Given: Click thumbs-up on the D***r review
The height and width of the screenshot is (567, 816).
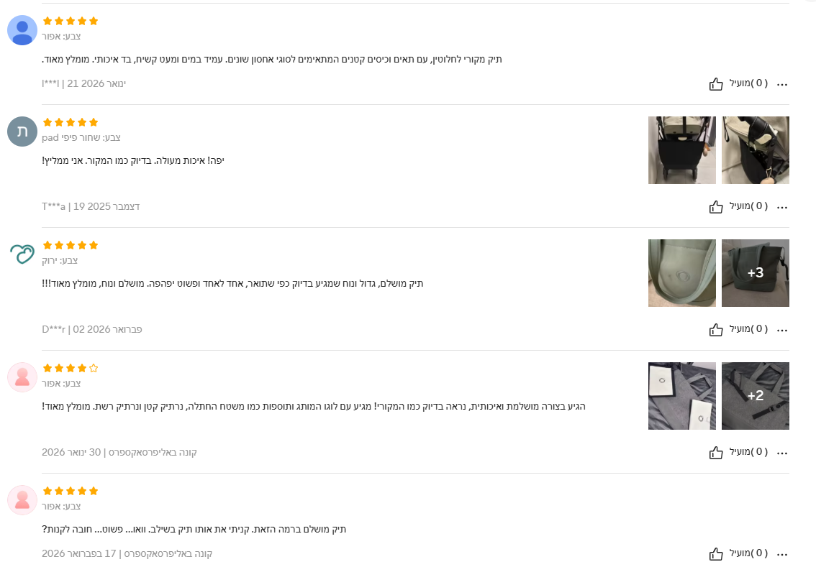Looking at the screenshot, I should pyautogui.click(x=715, y=330).
